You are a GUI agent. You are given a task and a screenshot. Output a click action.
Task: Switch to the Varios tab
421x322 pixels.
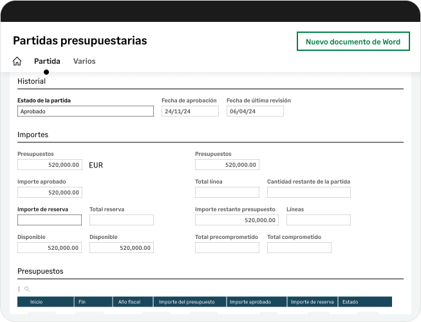pyautogui.click(x=84, y=62)
